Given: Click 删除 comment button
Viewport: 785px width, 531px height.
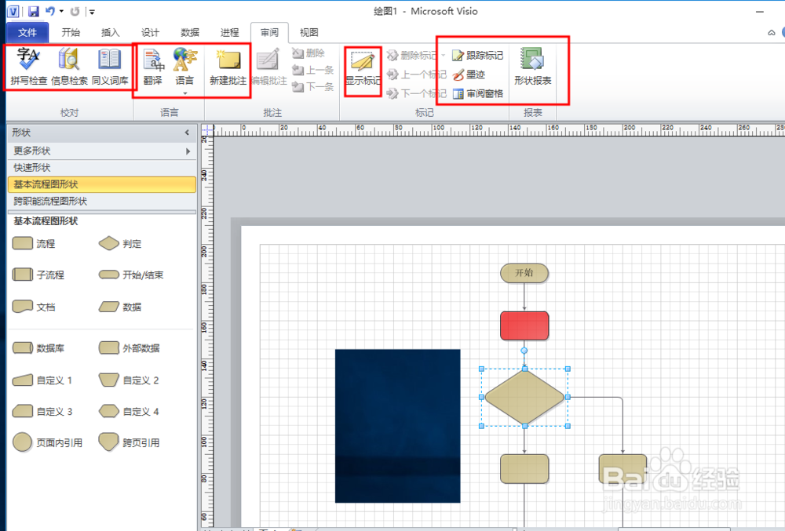Looking at the screenshot, I should click(309, 53).
